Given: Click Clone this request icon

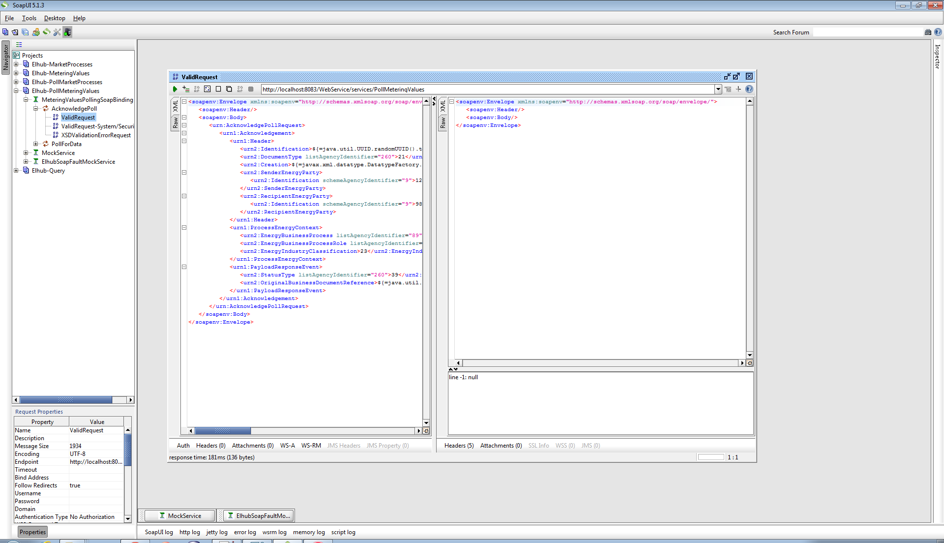Looking at the screenshot, I should (x=229, y=90).
